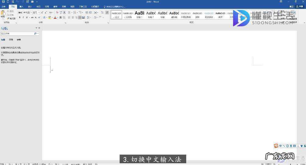Switch to Results tab in navigation pane
This screenshot has width=306, height=165.
tap(19, 40)
